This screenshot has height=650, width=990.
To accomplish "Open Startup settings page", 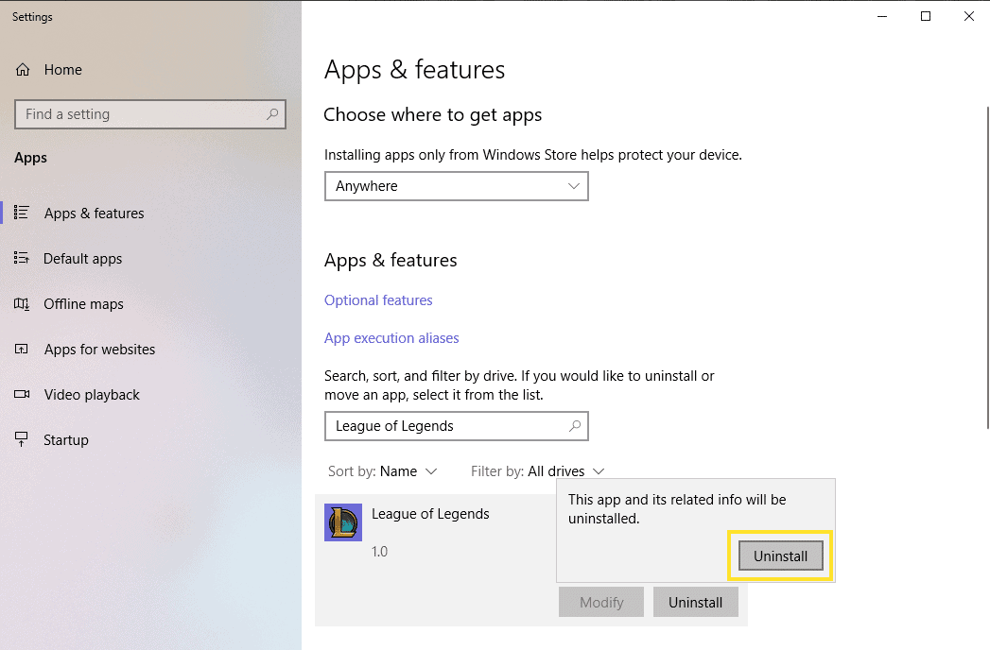I will point(65,440).
